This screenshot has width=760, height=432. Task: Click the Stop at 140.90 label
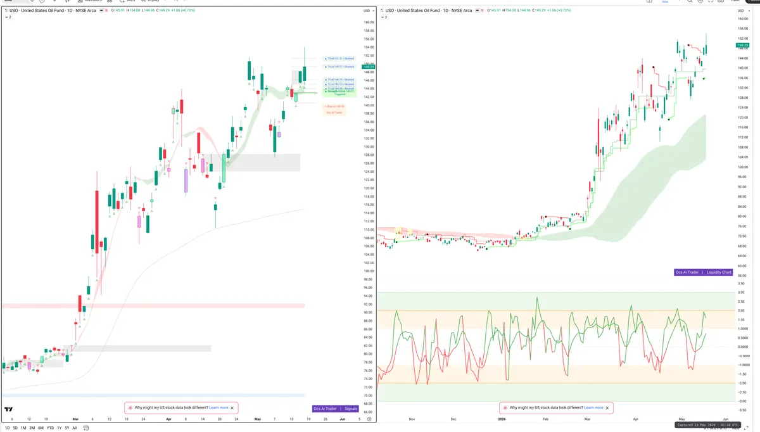[334, 106]
